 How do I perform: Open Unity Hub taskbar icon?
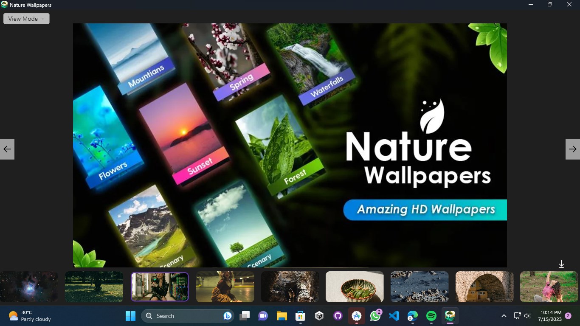pyautogui.click(x=319, y=316)
